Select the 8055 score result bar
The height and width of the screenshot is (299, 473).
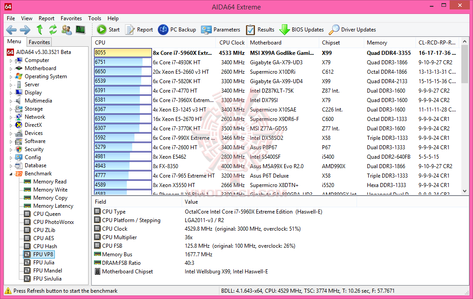[x=123, y=53]
